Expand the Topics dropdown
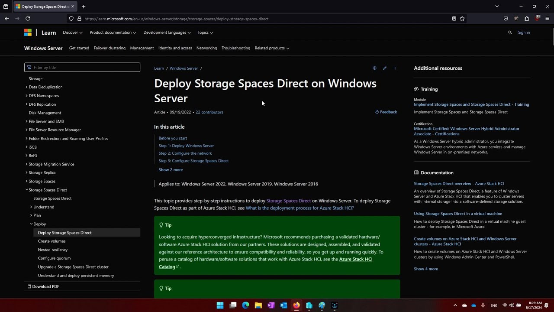 click(205, 32)
